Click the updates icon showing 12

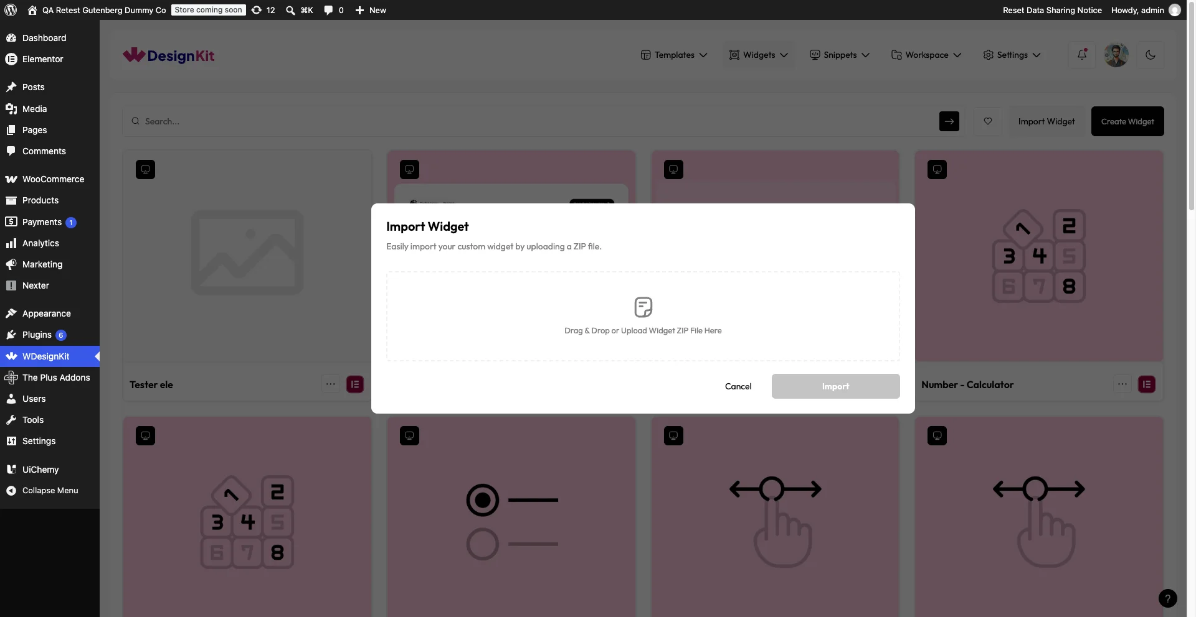click(263, 10)
